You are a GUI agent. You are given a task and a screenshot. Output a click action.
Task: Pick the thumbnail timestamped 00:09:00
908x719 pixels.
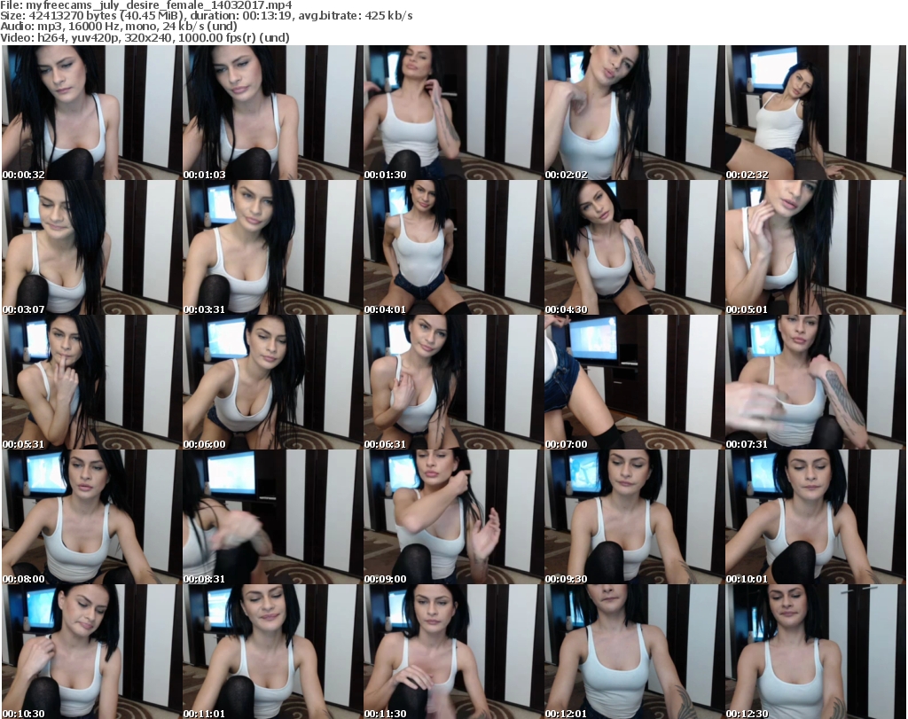point(453,518)
